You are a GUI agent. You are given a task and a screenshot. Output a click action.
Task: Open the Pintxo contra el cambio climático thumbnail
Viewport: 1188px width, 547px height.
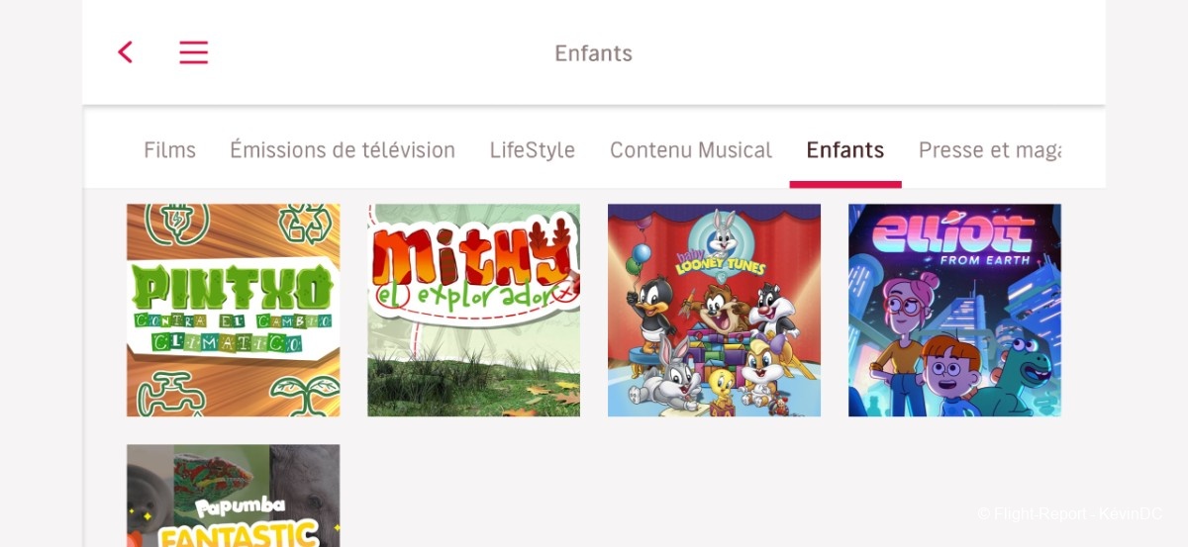tap(233, 310)
